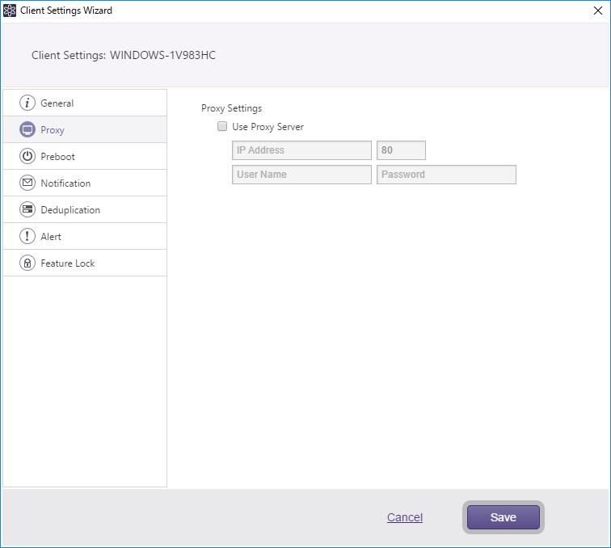Viewport: 611px width, 548px height.
Task: Select the Proxy tab label
Action: 53,130
